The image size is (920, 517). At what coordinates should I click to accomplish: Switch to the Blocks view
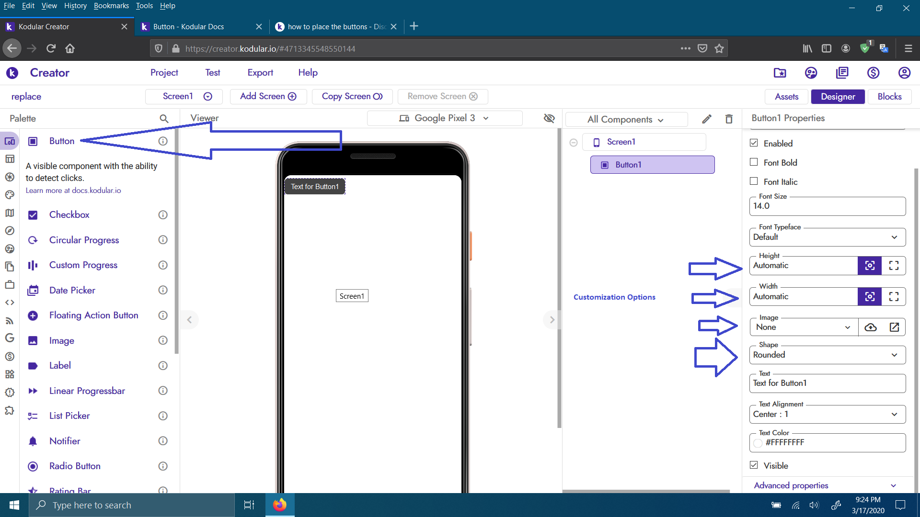coord(889,97)
